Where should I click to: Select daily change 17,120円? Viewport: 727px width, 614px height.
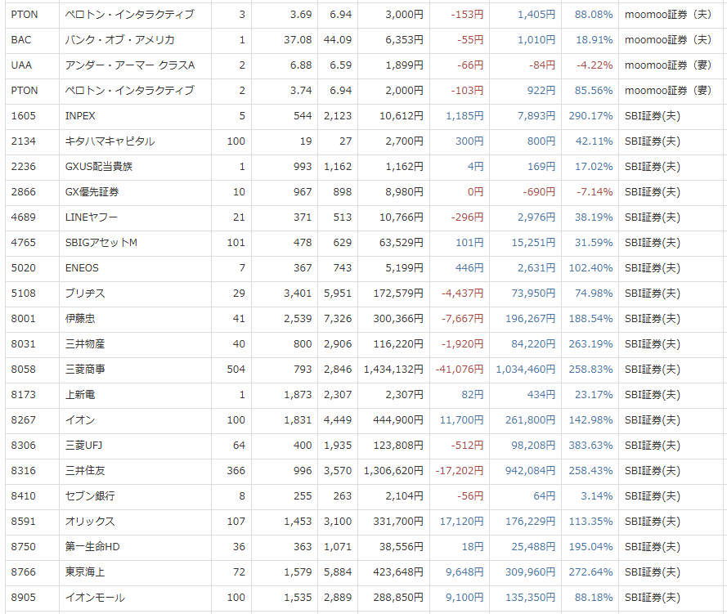click(462, 522)
